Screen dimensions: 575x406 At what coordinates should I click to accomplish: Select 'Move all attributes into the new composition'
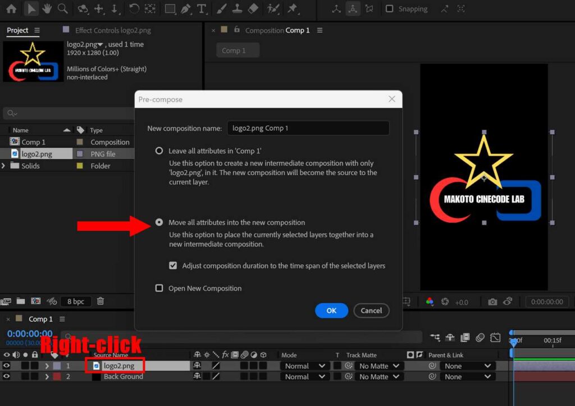pyautogui.click(x=159, y=222)
